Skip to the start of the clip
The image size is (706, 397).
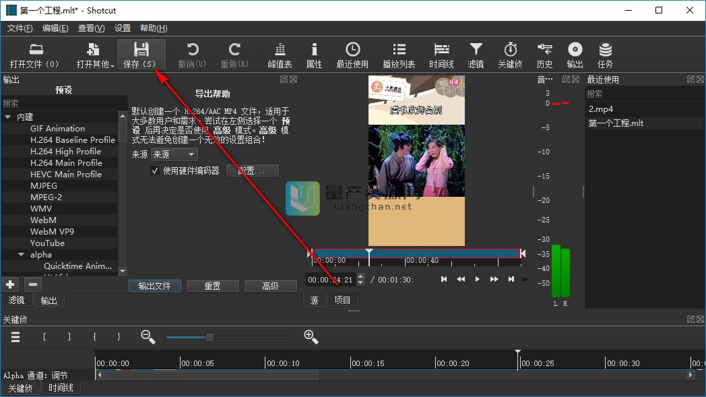[x=444, y=280]
